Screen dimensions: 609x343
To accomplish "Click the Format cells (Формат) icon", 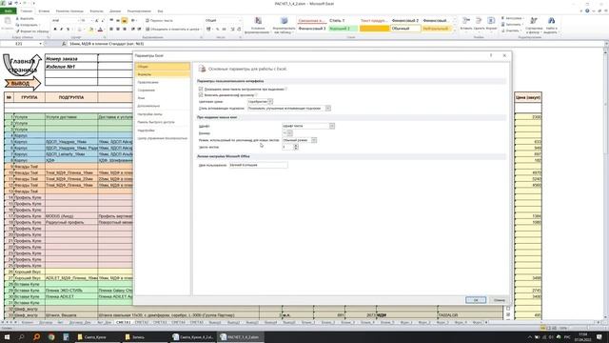I will [491, 21].
